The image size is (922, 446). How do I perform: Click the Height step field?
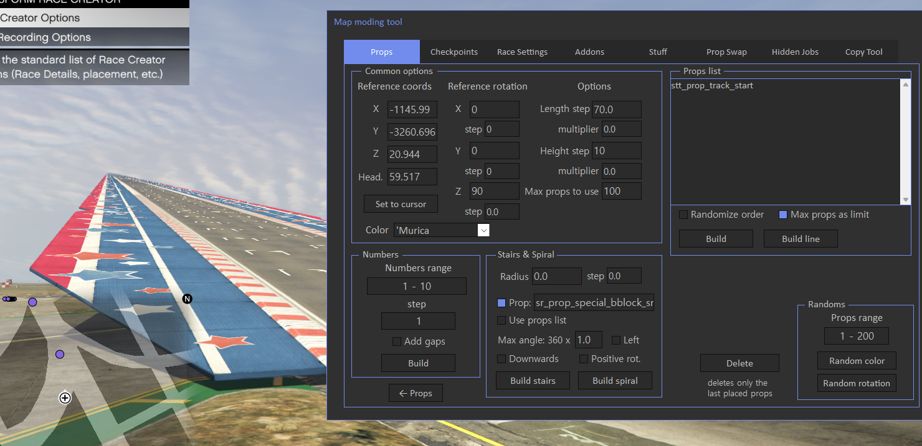617,151
